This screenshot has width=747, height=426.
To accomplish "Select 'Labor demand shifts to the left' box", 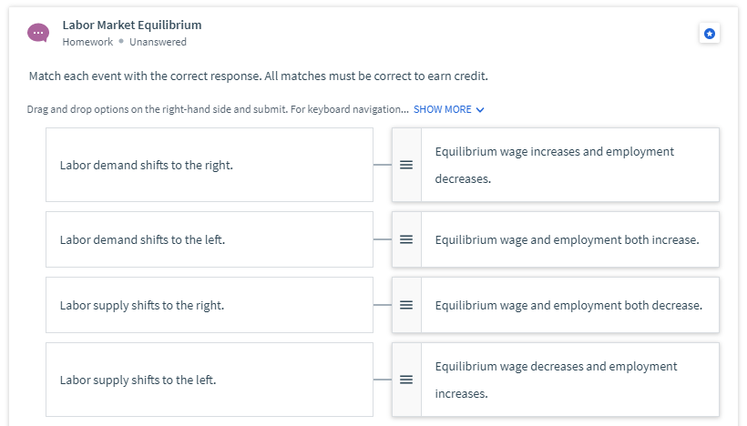I will coord(209,239).
